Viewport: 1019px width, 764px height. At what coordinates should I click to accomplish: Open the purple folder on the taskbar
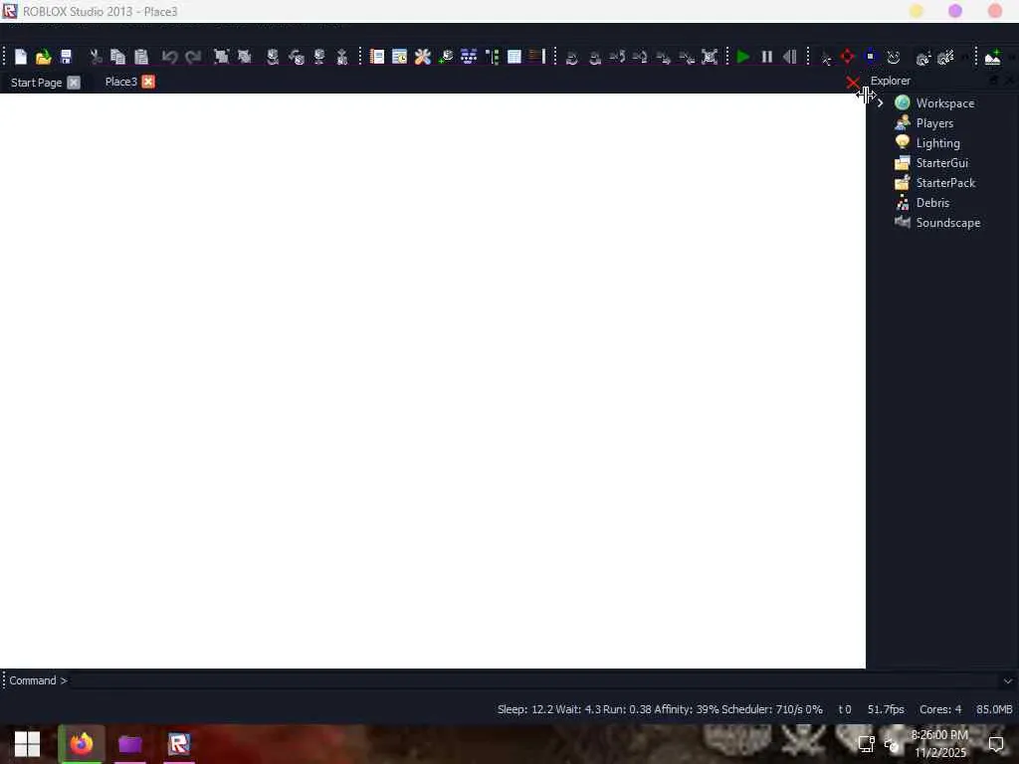pyautogui.click(x=130, y=744)
